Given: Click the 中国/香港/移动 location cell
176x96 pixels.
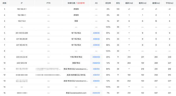Looking at the screenshot, I should click(76, 57).
